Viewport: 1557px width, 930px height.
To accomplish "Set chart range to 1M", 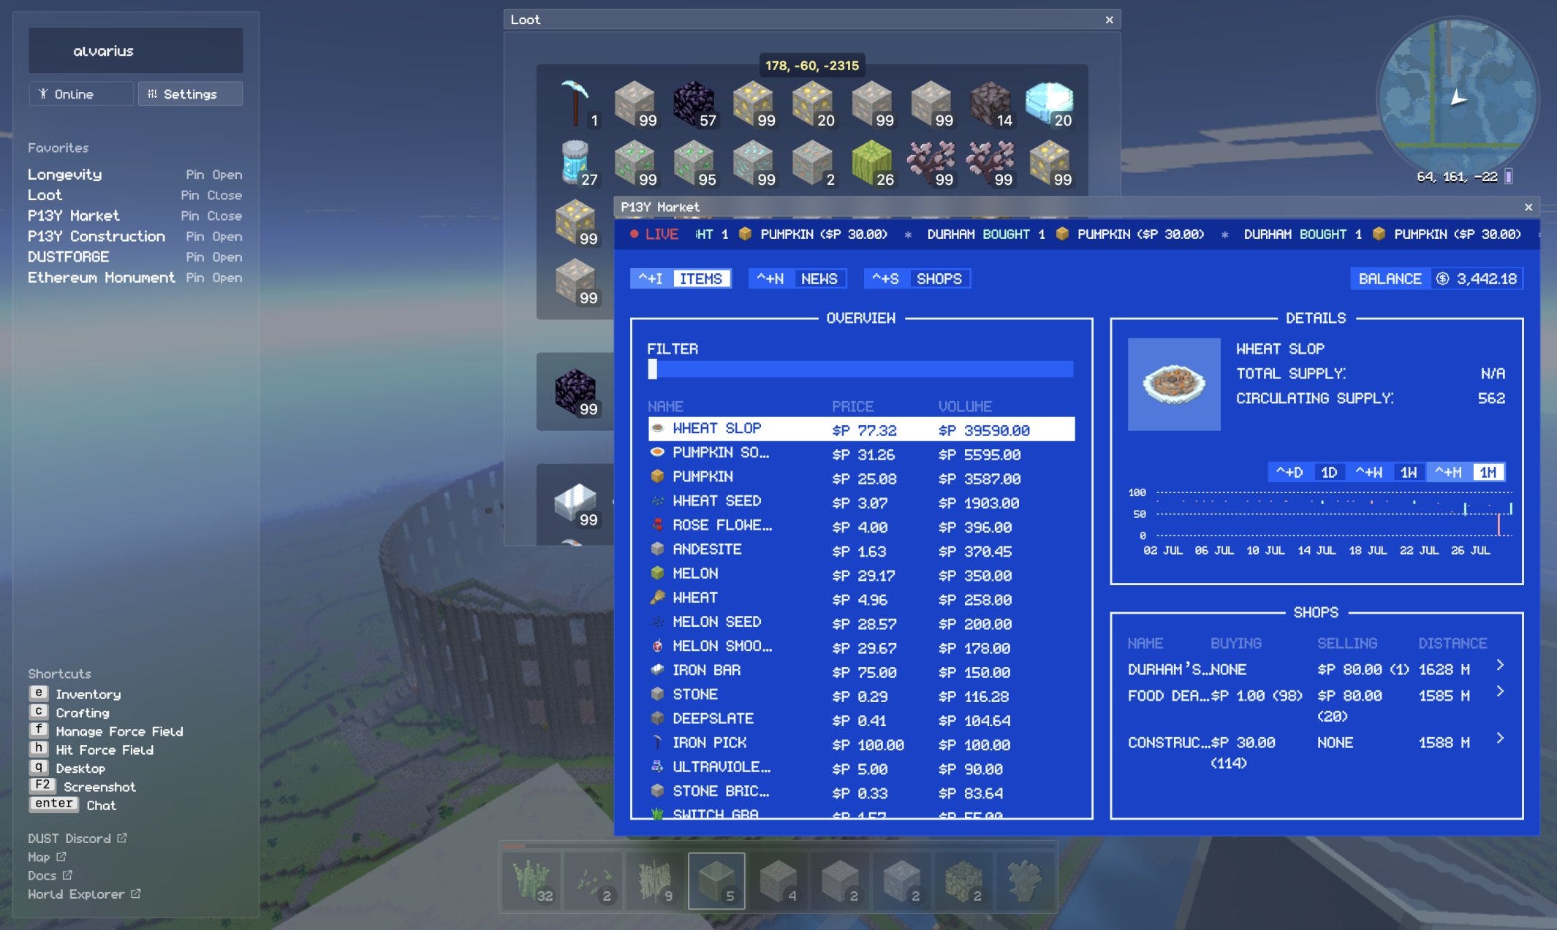I will pyautogui.click(x=1488, y=473).
